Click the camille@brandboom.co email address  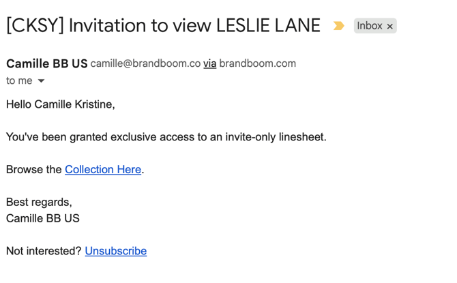point(145,63)
